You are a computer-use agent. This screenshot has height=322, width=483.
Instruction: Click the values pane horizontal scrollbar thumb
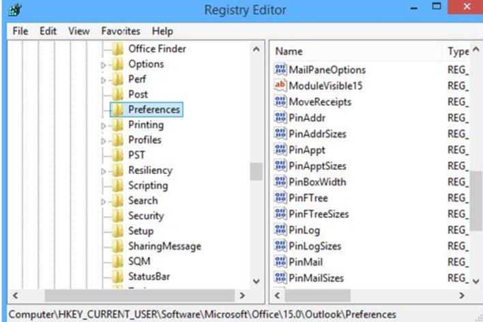coord(317,295)
